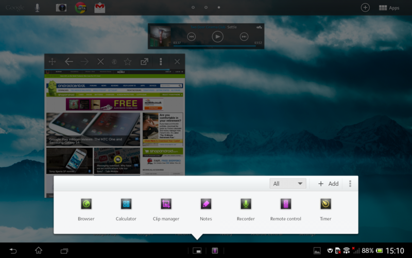
Task: Open Chrome Beta shortcut
Action: coord(81,8)
